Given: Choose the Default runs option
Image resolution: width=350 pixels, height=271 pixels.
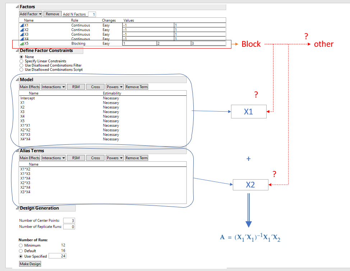Looking at the screenshot, I should point(20,250).
